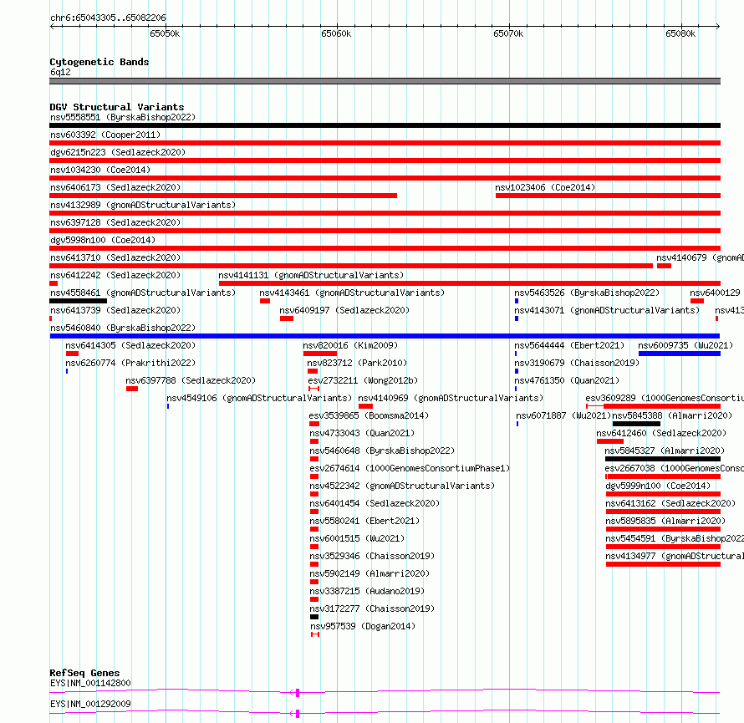Open nsv6397788 (Sedlazeck2020) label
Viewport: 744px width, 723px height.
191,380
